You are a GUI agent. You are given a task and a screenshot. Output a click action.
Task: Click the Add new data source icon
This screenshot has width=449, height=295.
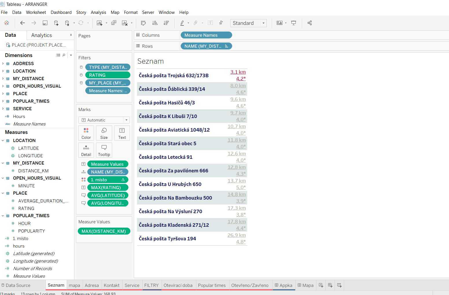click(56, 23)
